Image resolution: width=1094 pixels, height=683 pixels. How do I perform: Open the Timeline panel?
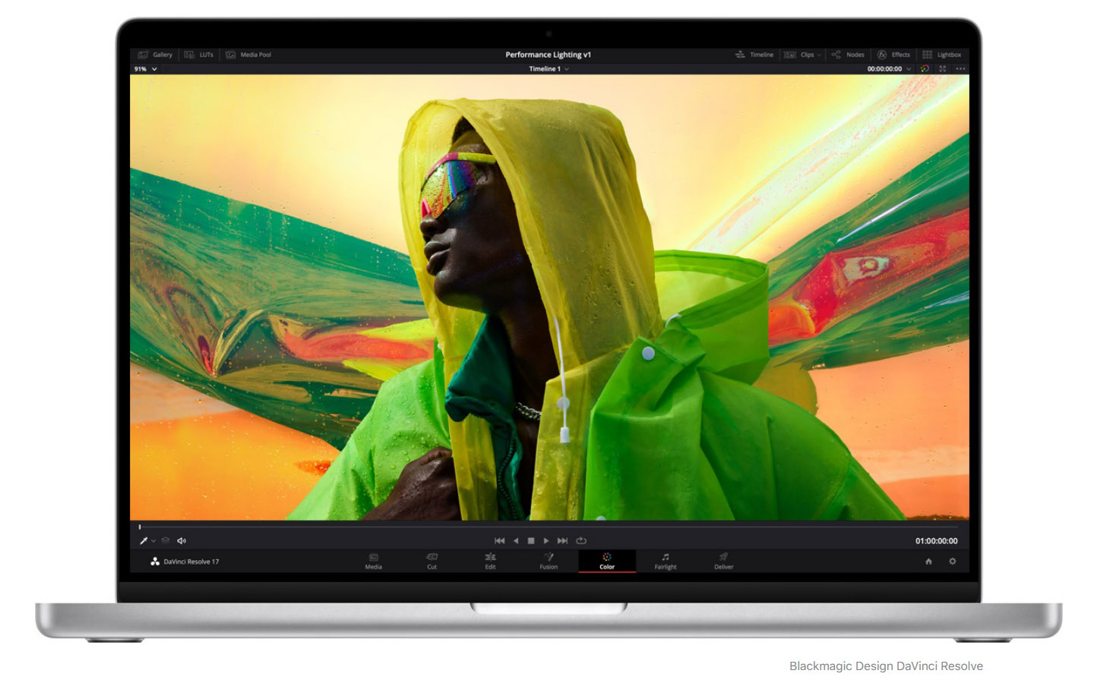click(754, 55)
